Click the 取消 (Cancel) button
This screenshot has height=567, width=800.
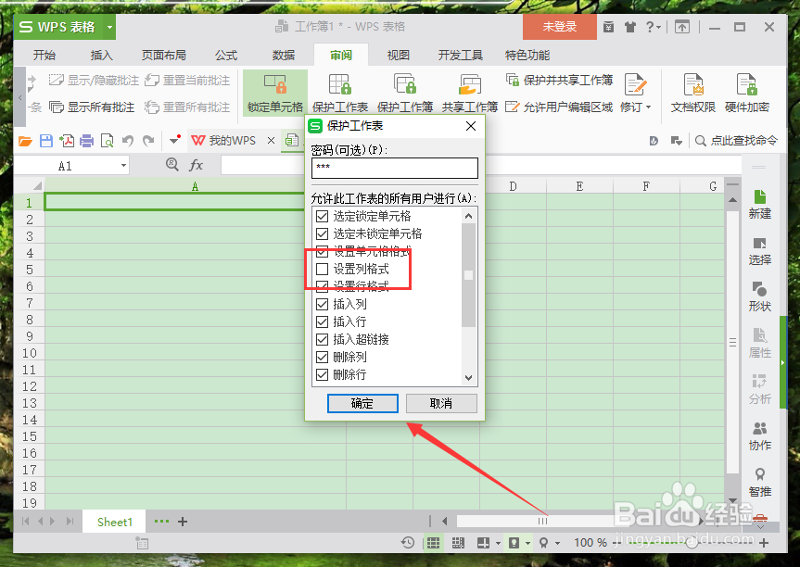tap(441, 403)
